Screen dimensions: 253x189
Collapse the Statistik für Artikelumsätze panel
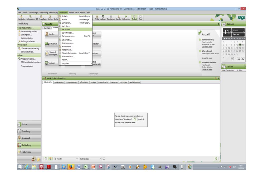(218, 78)
